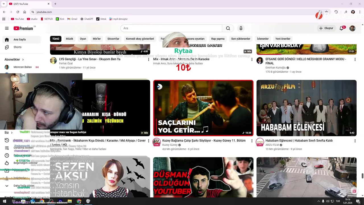Image resolution: width=364 pixels, height=205 pixels.
Task: Click the Ferhat Özal channel avatar
Action: (x=53, y=61)
